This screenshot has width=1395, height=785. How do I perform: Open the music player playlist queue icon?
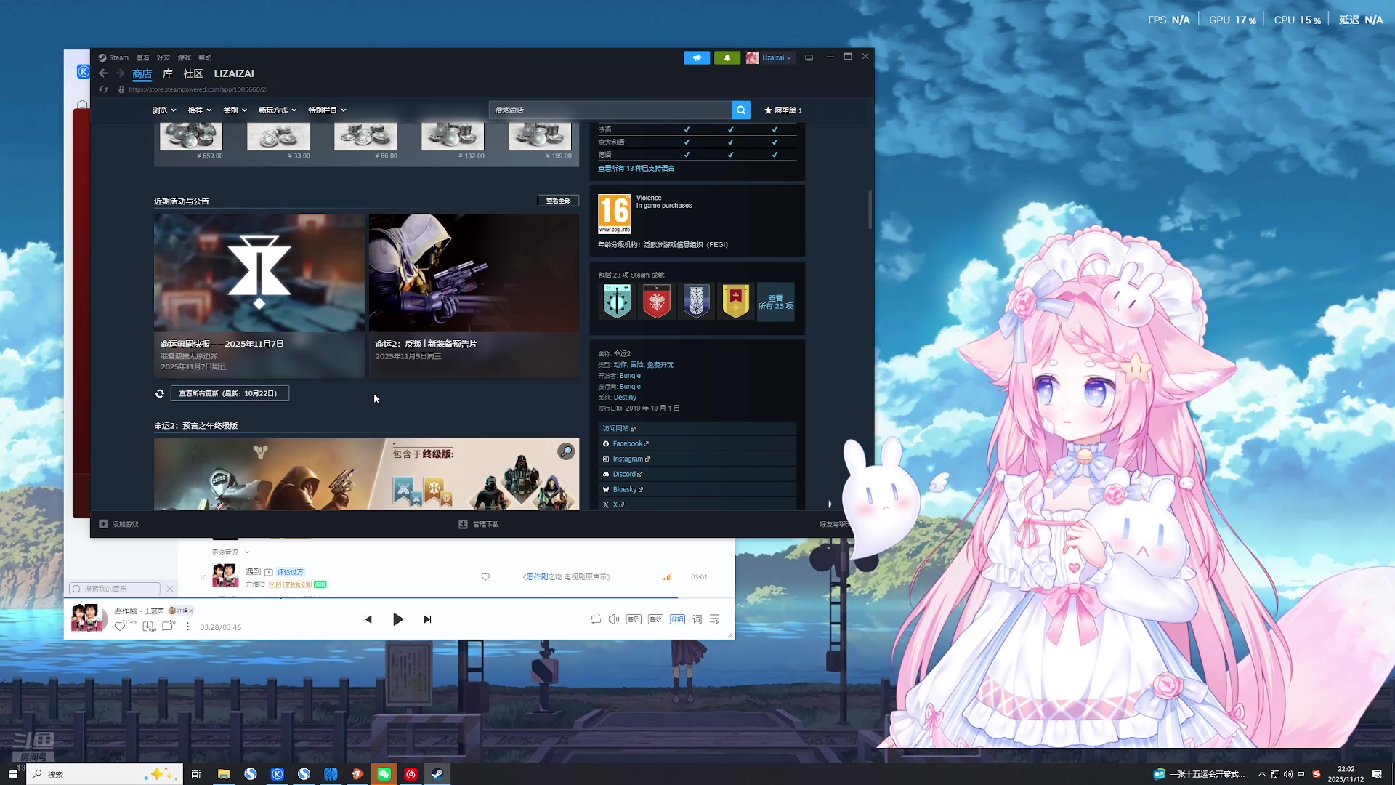click(x=715, y=619)
